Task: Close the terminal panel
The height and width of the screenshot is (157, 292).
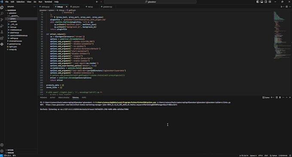Action: [x=290, y=97]
